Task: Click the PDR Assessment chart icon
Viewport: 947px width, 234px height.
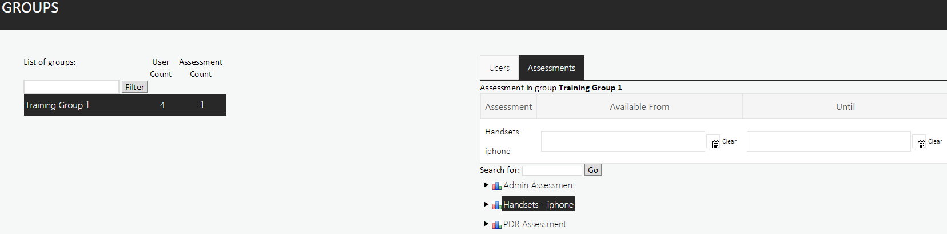Action: [x=496, y=225]
